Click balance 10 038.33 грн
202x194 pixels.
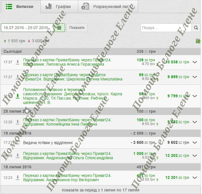coord(177,62)
